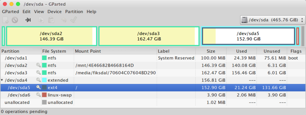Click the Paste partition toolbar icon
This screenshot has width=306, height=115.
51,20
